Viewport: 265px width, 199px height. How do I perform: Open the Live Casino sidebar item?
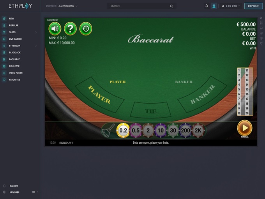(15, 39)
